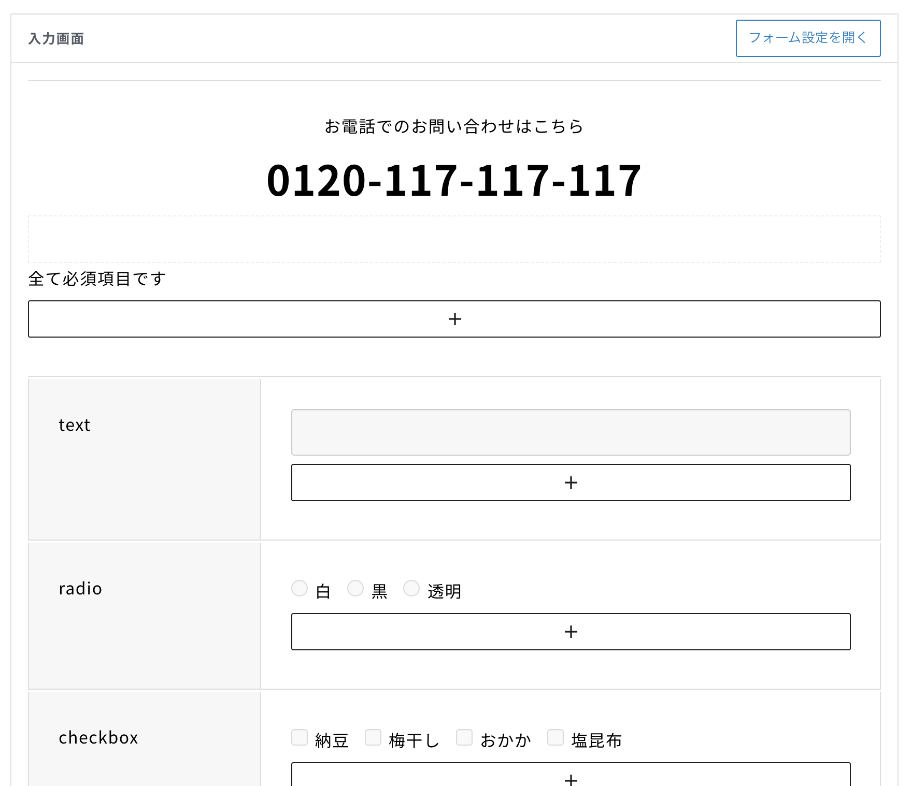Check the 塩昆布 checkbox
The image size is (911, 786).
pyautogui.click(x=555, y=737)
